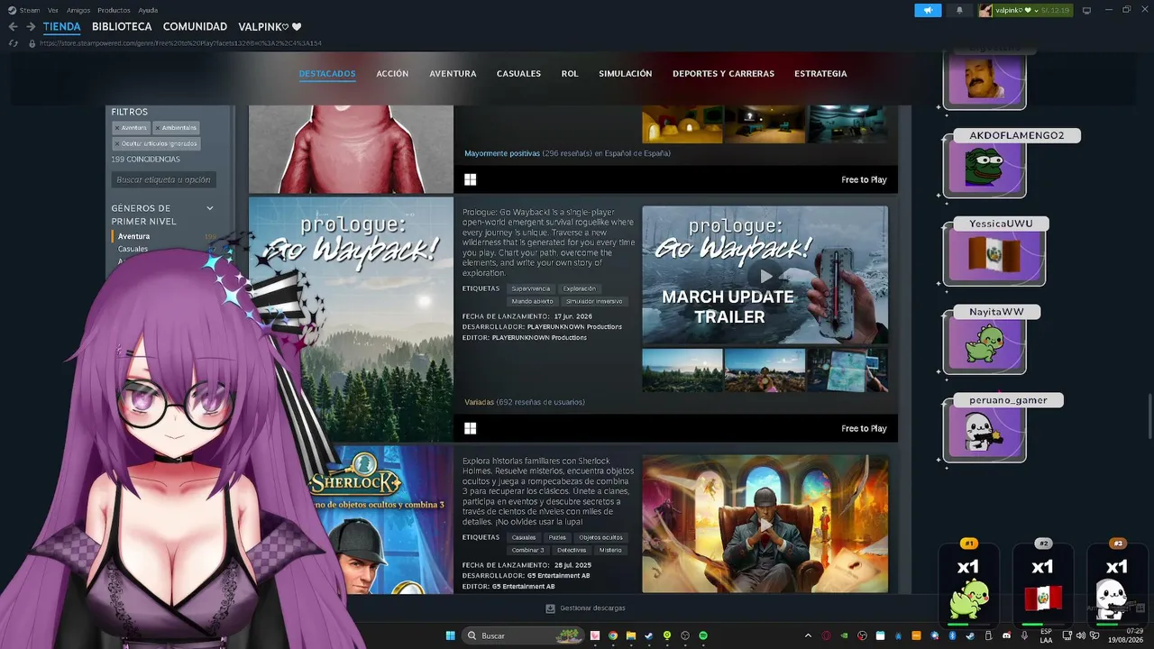This screenshot has height=649, width=1154.
Task: Select the Aventura category tab
Action: (x=453, y=74)
